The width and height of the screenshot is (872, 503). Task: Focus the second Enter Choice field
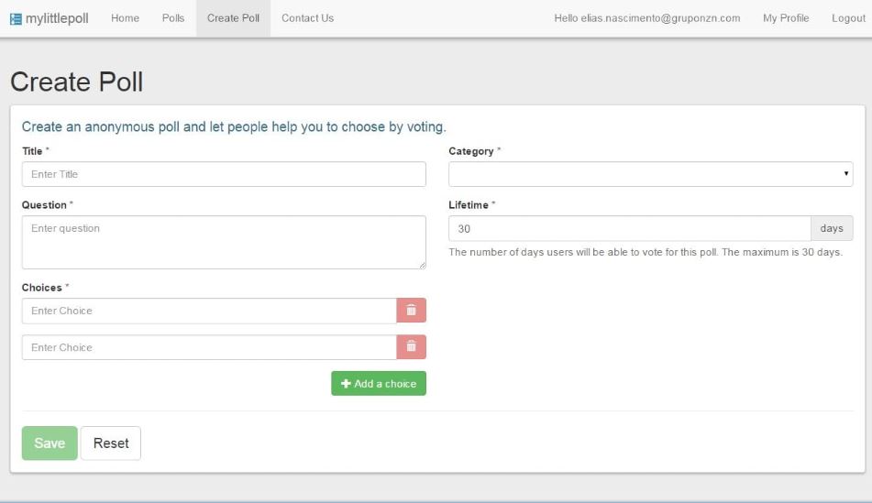coord(209,347)
